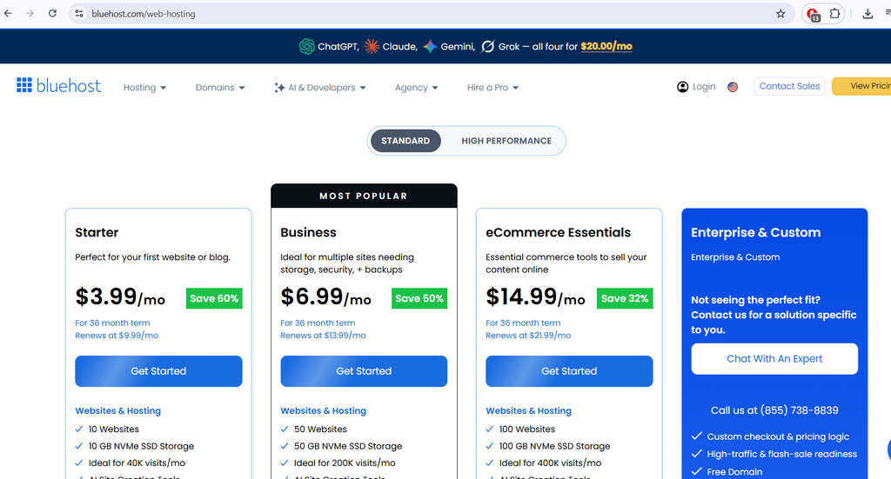891x479 pixels.
Task: Open site information icon in address bar
Action: tap(79, 14)
